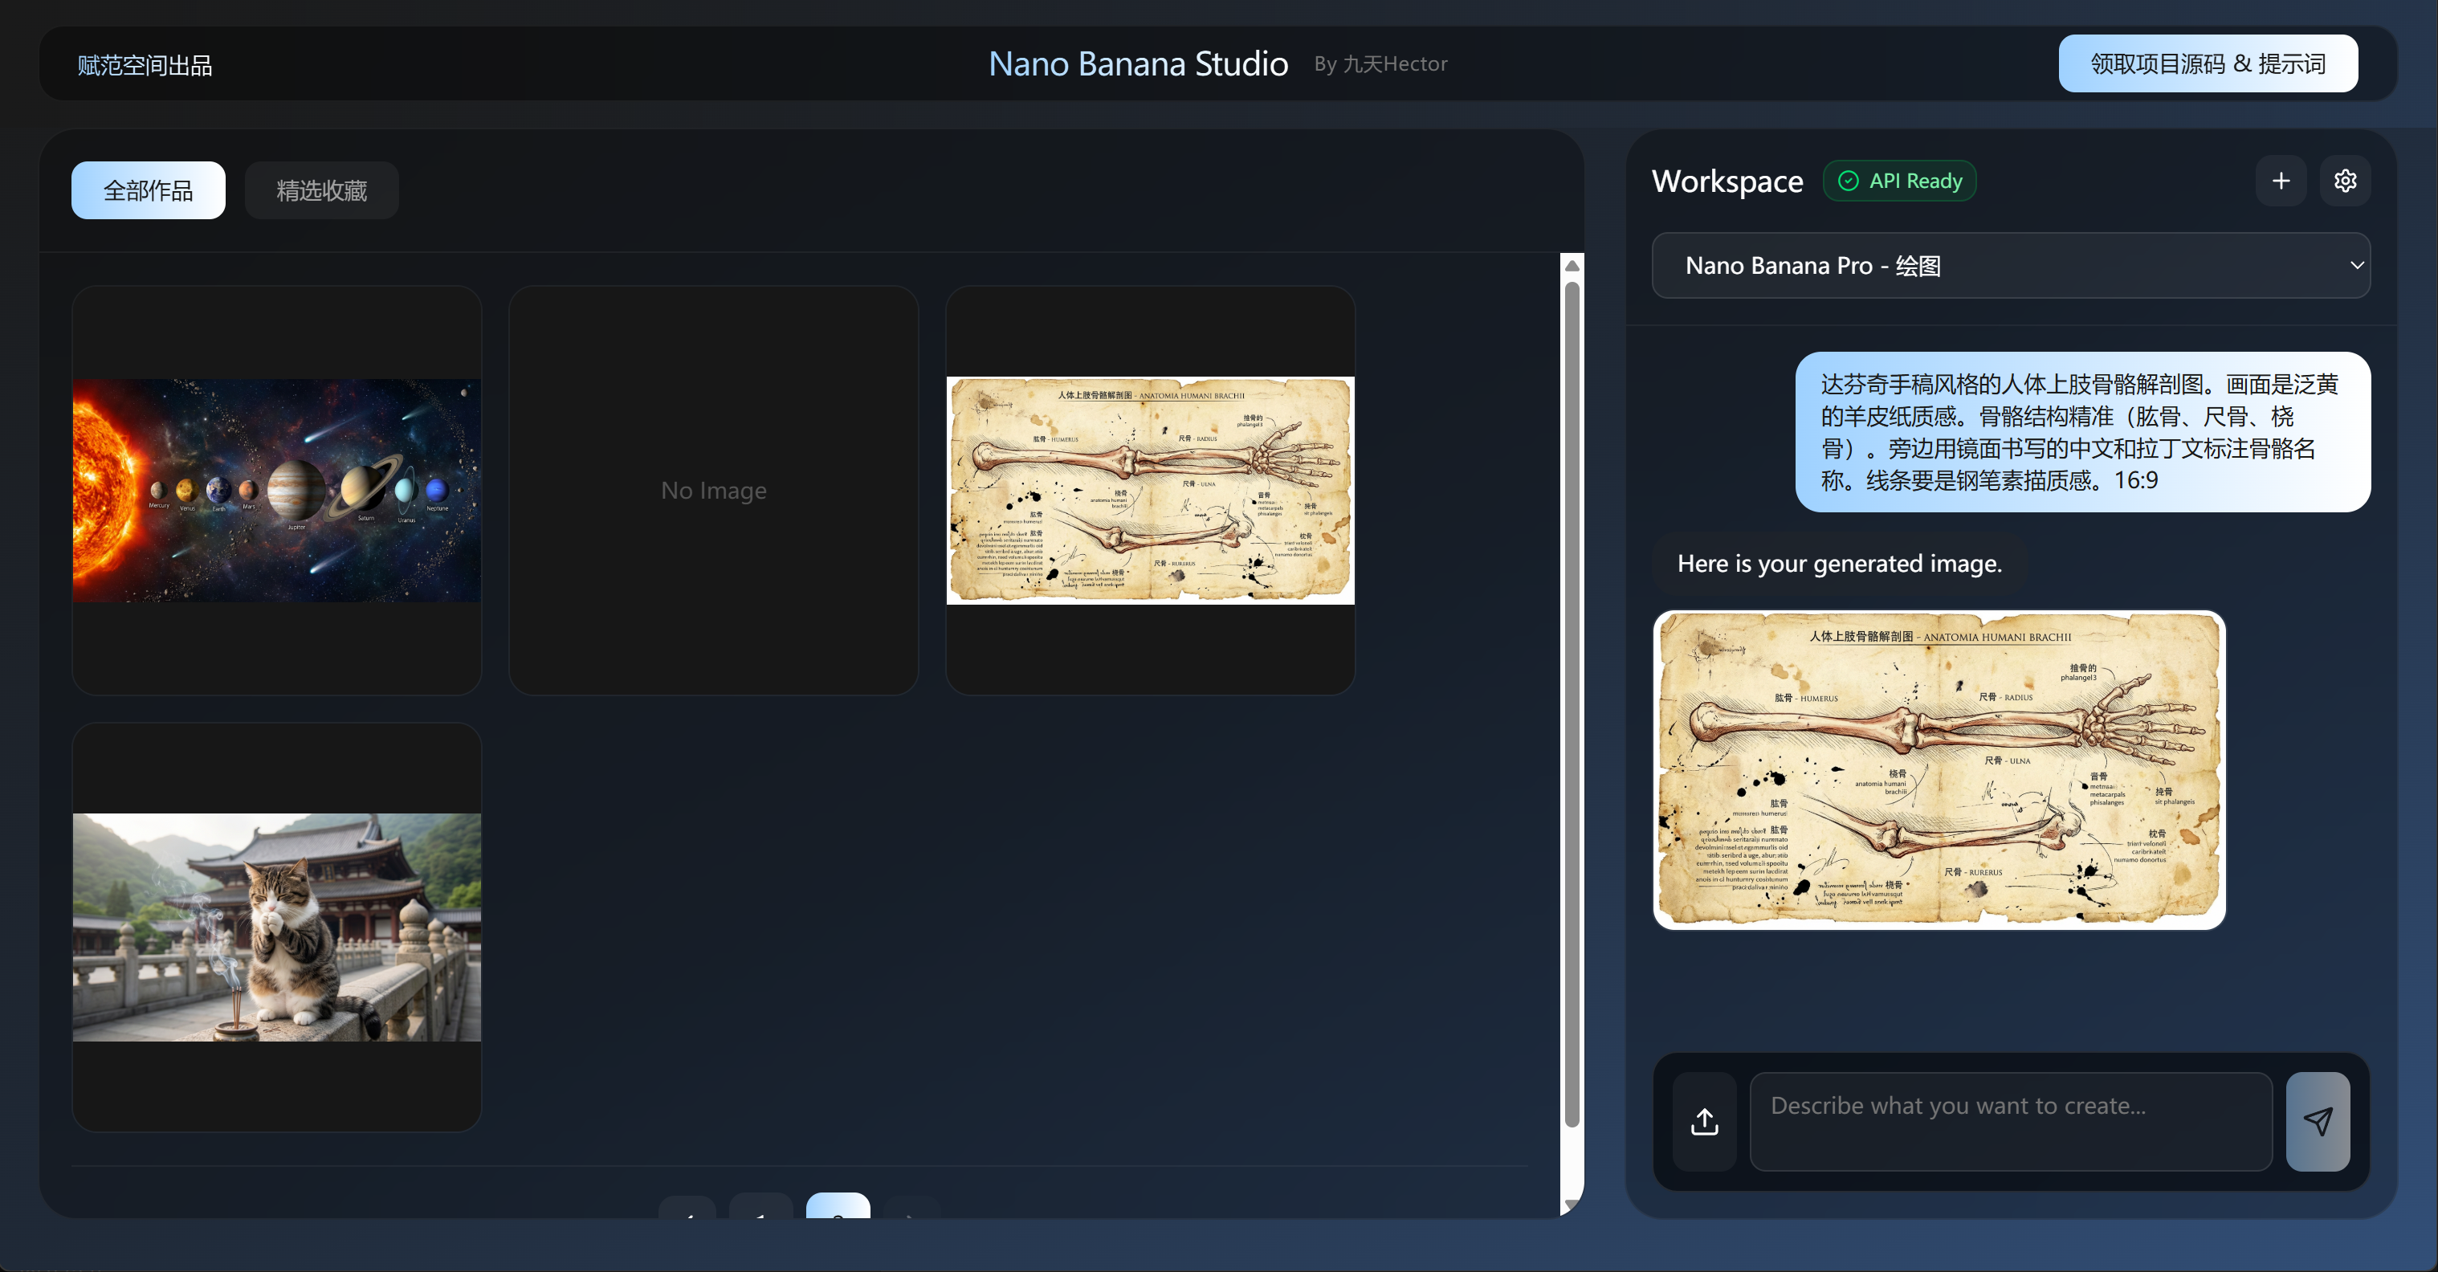Open the arm bone anatomy gallery thumbnail
This screenshot has width=2438, height=1272.
click(1150, 490)
